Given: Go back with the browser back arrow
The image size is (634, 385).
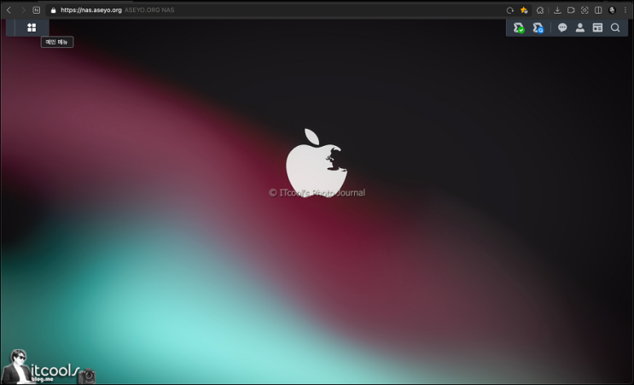Looking at the screenshot, I should (x=9, y=10).
